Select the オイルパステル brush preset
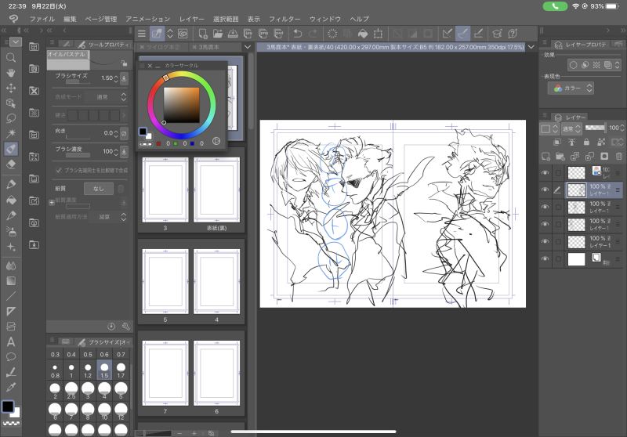The image size is (627, 437). point(67,60)
